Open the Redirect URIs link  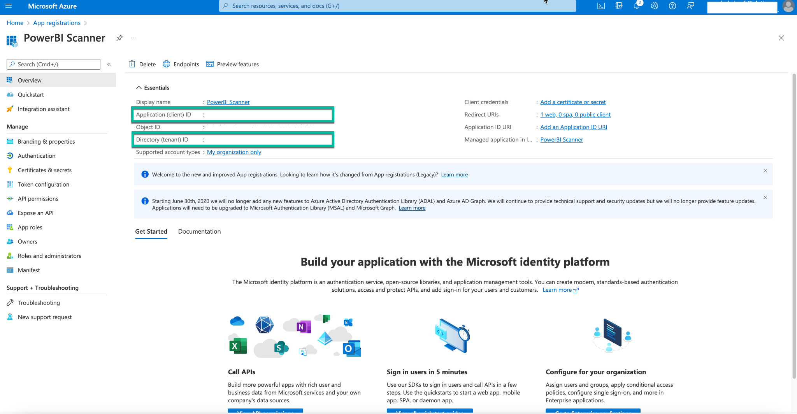(x=575, y=115)
